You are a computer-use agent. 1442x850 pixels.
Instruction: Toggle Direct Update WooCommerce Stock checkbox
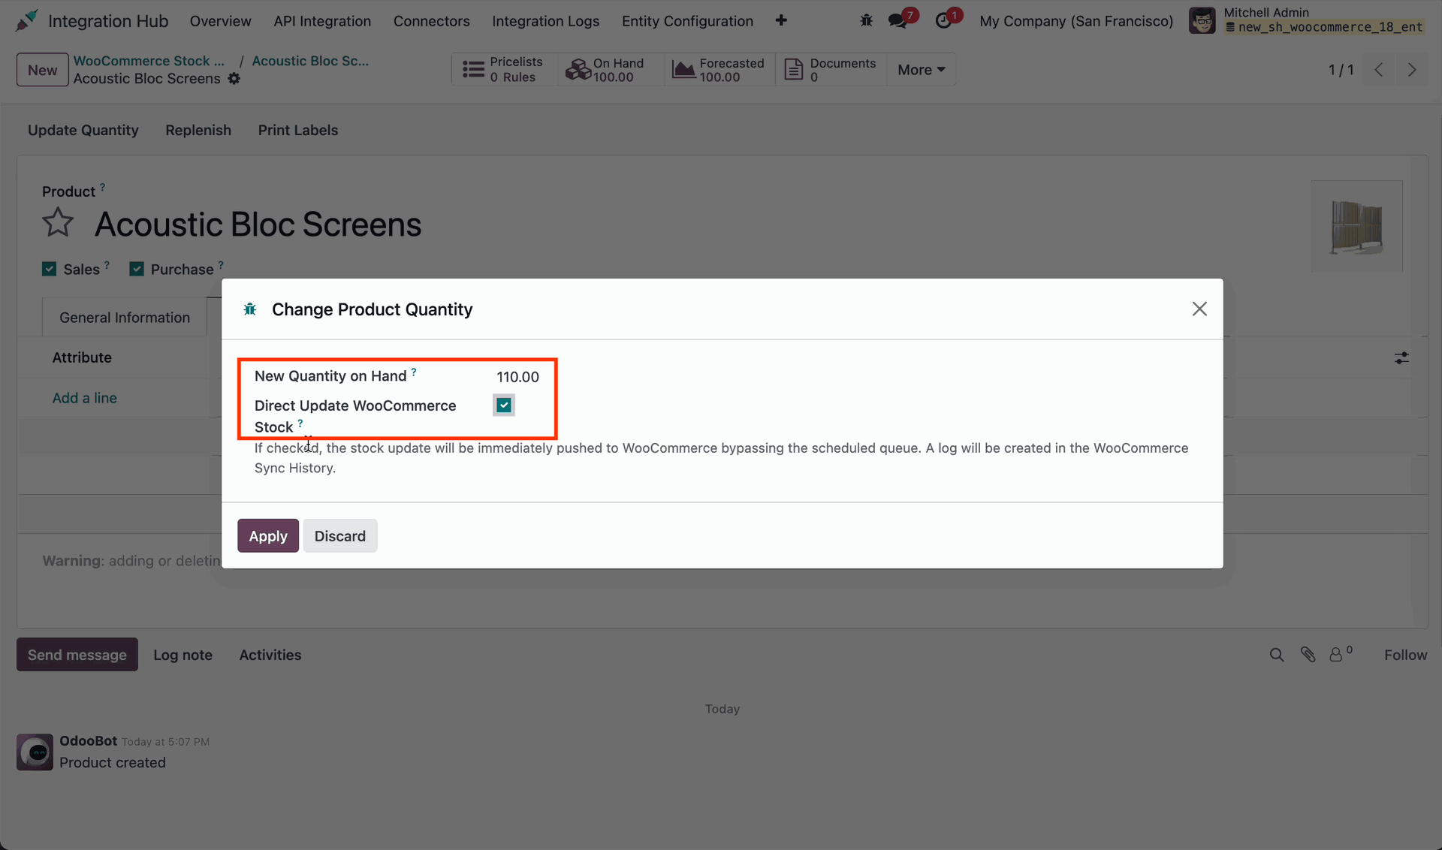pos(504,405)
